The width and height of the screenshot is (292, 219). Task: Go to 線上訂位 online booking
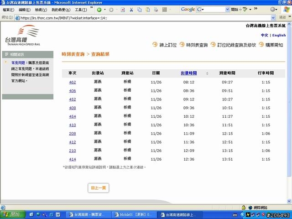click(168, 45)
